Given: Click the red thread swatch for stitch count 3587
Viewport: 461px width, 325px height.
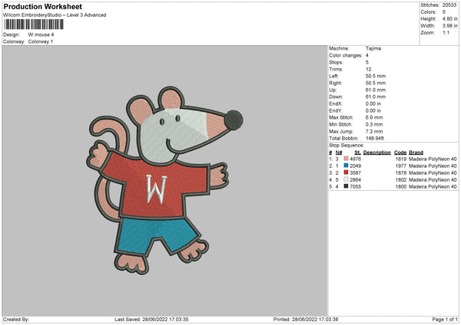Looking at the screenshot, I should [x=346, y=172].
